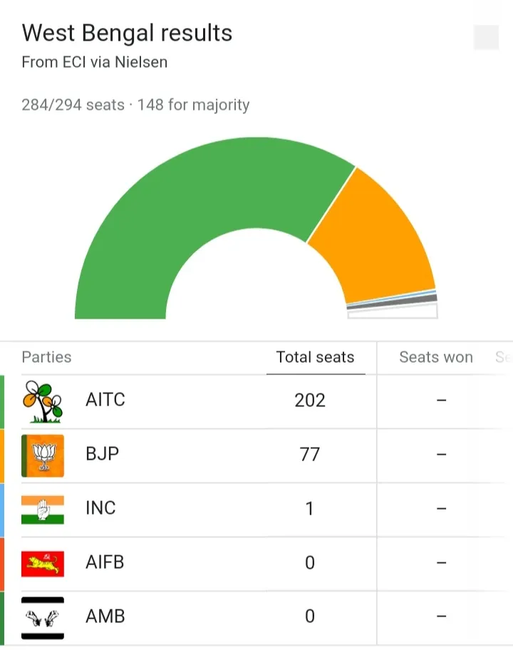The height and width of the screenshot is (650, 513).
Task: Click the AIFB tiger flag symbol
Action: pos(43,564)
